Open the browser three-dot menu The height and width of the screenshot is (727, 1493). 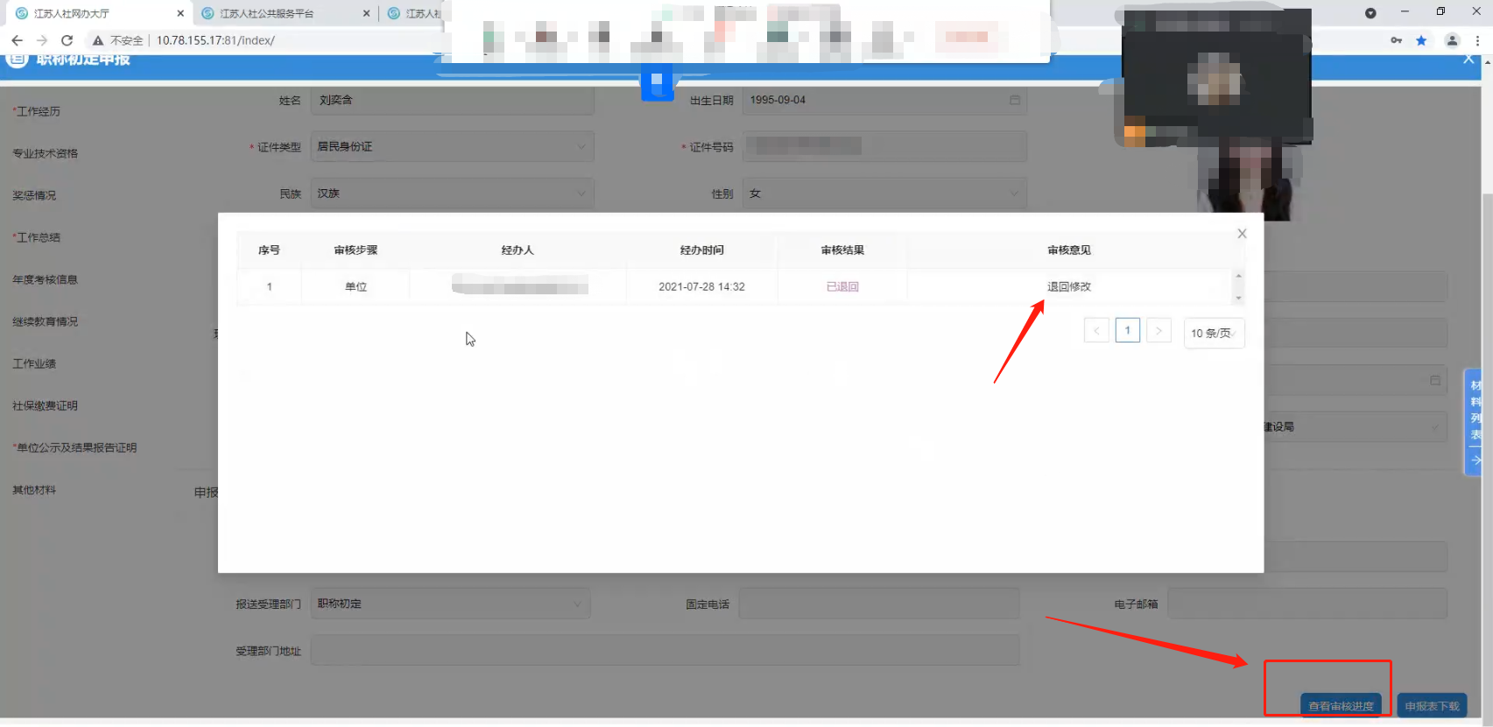click(1477, 40)
